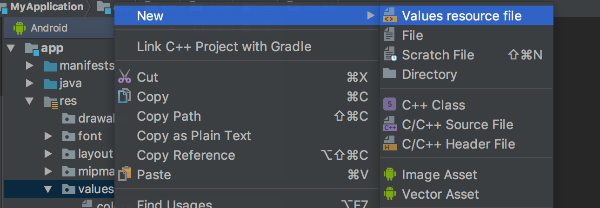The width and height of the screenshot is (600, 208).
Task: Choose Copy Path from context menu
Action: [169, 116]
